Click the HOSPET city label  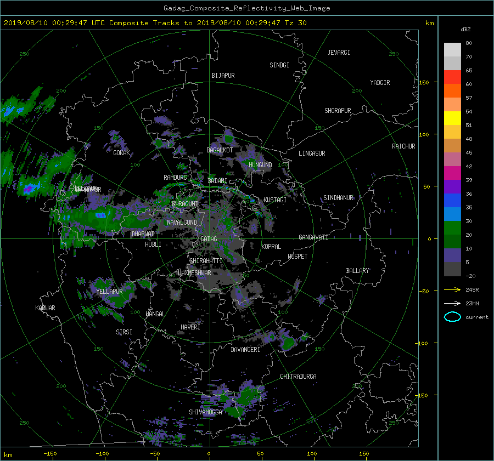(x=297, y=257)
